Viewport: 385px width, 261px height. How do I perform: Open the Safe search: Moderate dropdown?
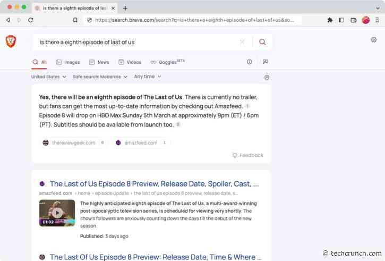[100, 77]
